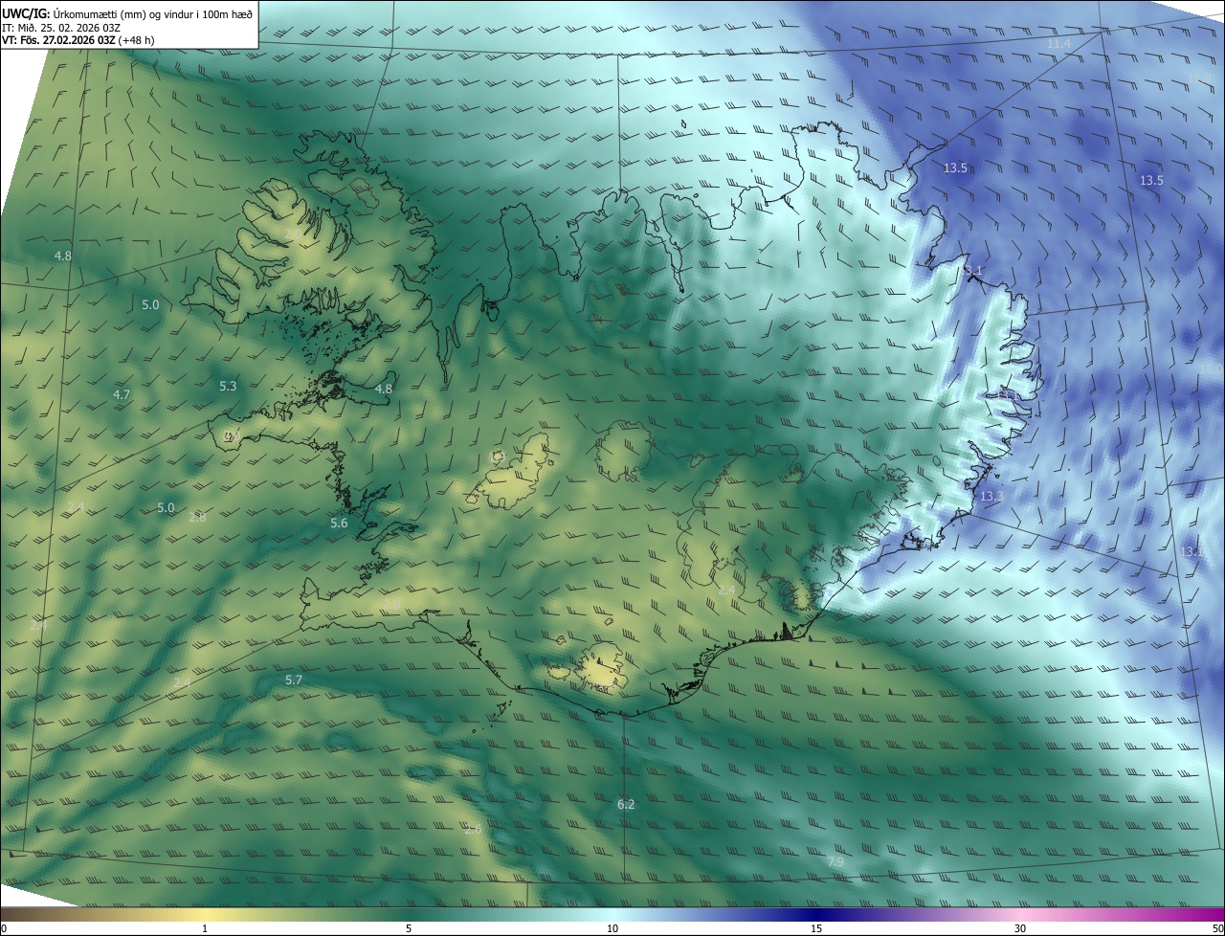Image resolution: width=1225 pixels, height=936 pixels.
Task: Click the 5.3 precipitation value label
Action: pos(228,386)
